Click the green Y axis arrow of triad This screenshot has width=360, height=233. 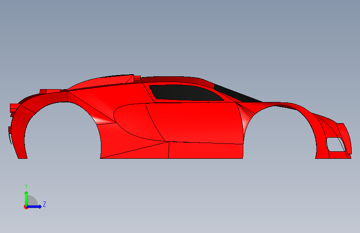pos(27,199)
